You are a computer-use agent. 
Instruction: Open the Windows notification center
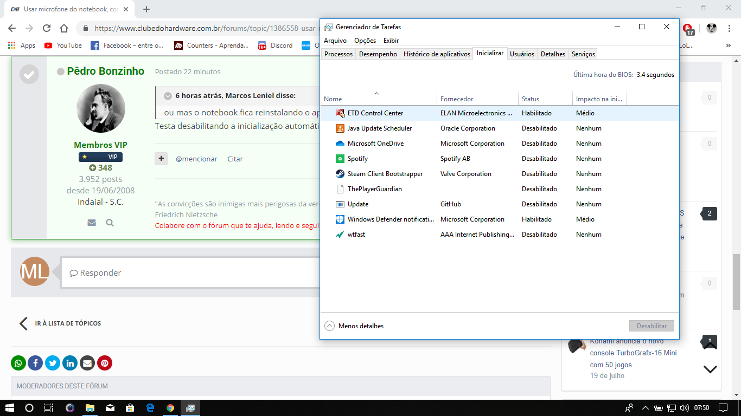(x=723, y=408)
